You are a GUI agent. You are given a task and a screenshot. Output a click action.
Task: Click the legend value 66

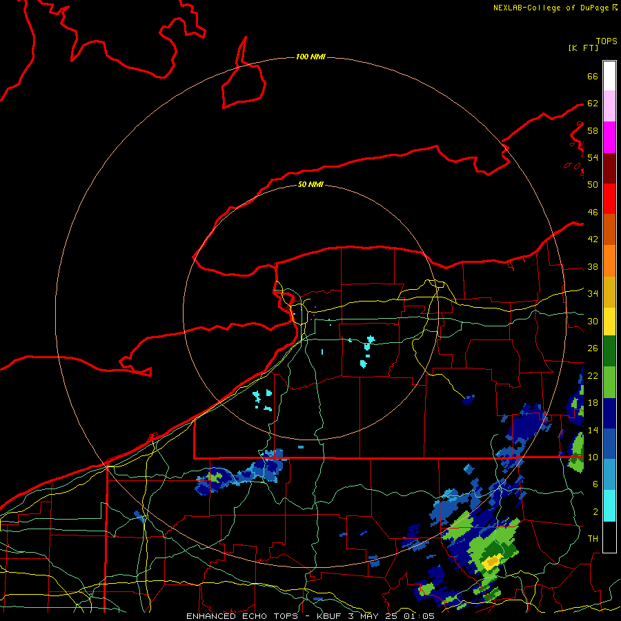(593, 76)
